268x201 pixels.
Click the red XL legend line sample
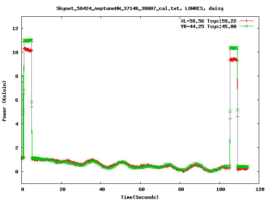[x=246, y=21]
